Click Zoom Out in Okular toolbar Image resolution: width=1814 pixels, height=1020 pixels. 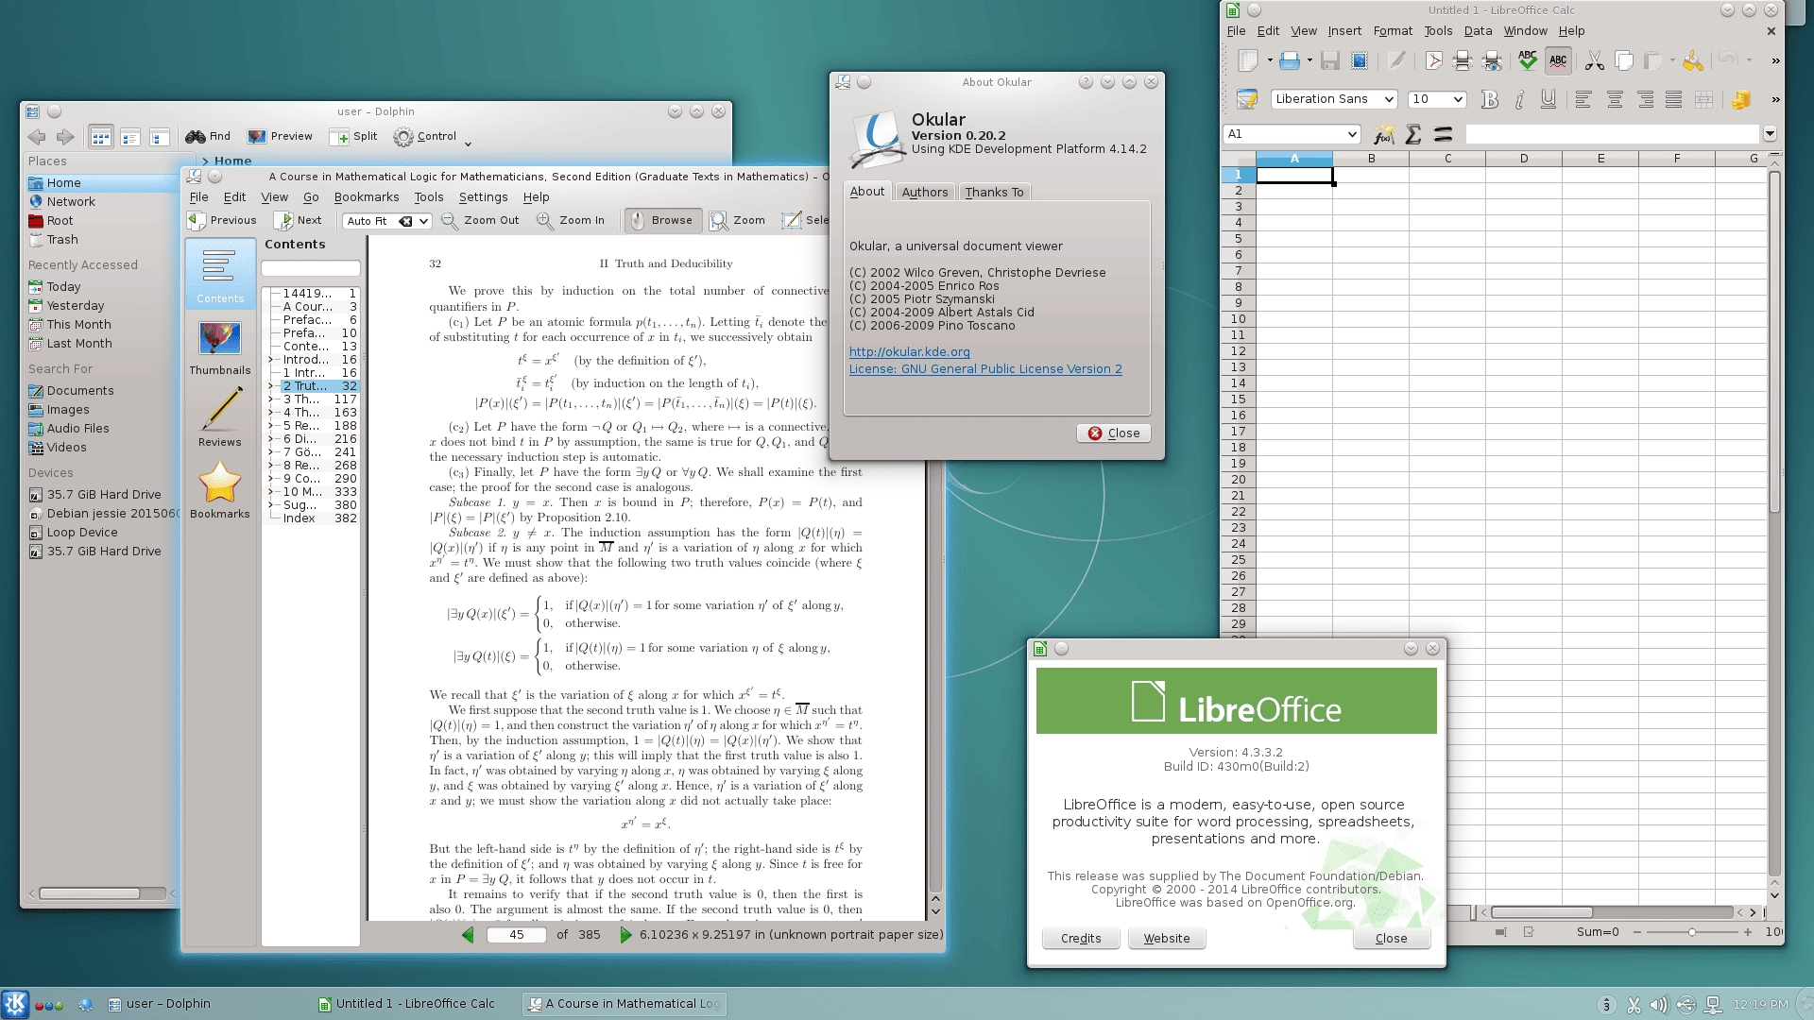pyautogui.click(x=480, y=221)
